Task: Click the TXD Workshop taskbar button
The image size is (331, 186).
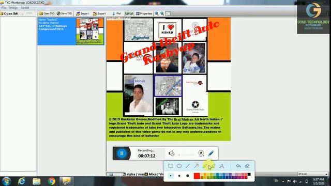Action: [67, 181]
